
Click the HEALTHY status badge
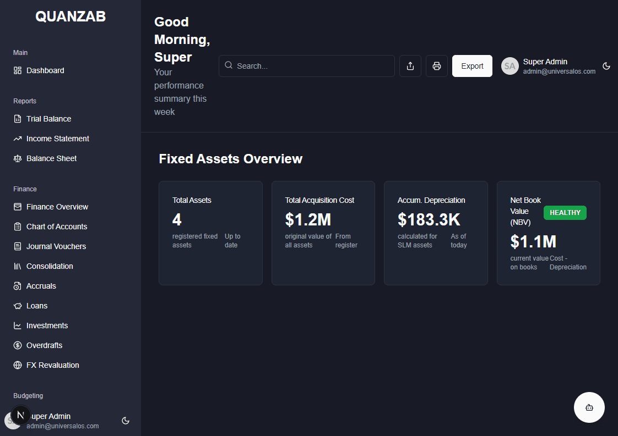(x=565, y=212)
